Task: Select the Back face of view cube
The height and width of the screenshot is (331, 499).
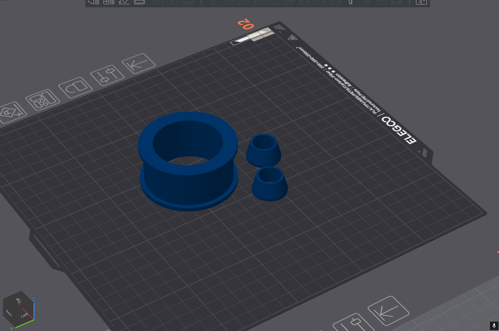Action: (x=9, y=313)
